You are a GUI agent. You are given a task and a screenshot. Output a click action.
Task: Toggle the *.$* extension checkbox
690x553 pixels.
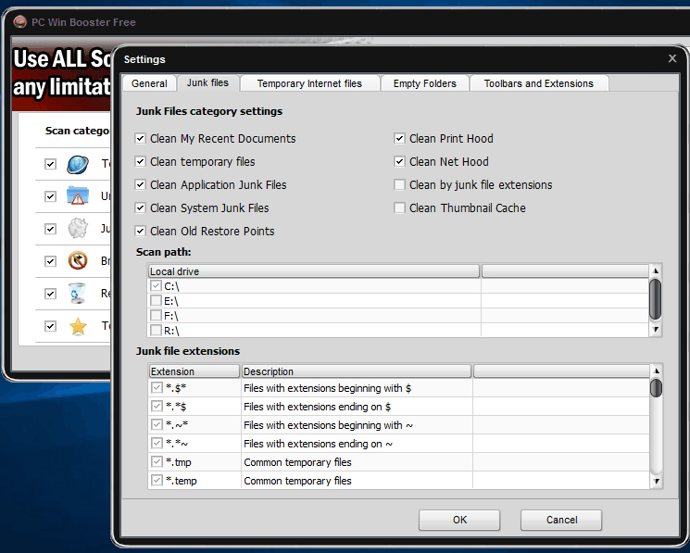pyautogui.click(x=157, y=387)
